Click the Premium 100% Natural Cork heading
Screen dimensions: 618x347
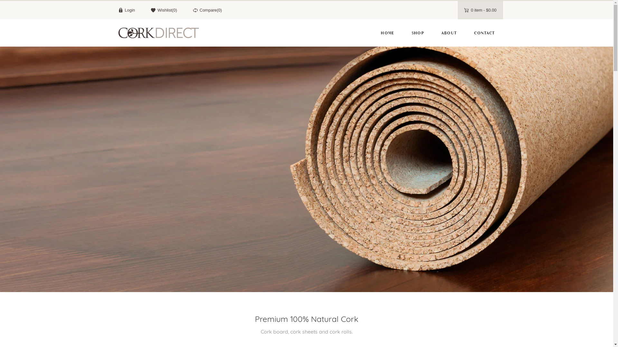coord(306,319)
